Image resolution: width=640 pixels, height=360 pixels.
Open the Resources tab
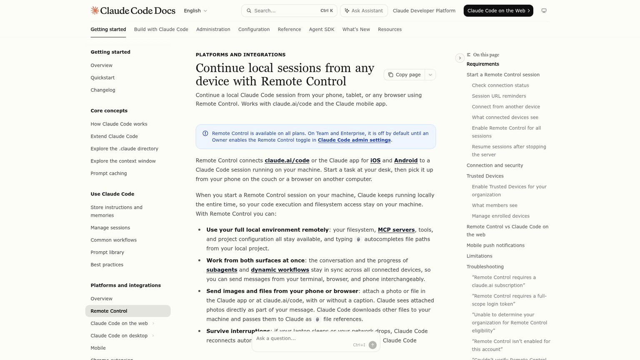click(x=390, y=30)
